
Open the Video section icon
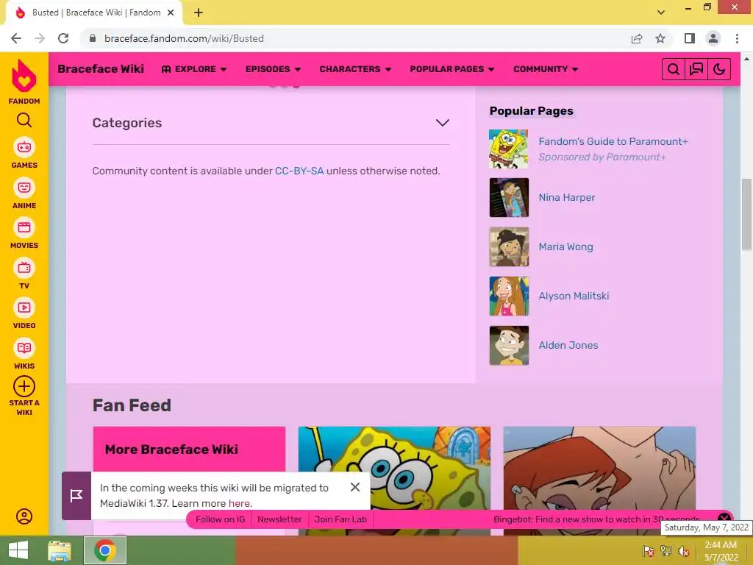[x=24, y=308]
